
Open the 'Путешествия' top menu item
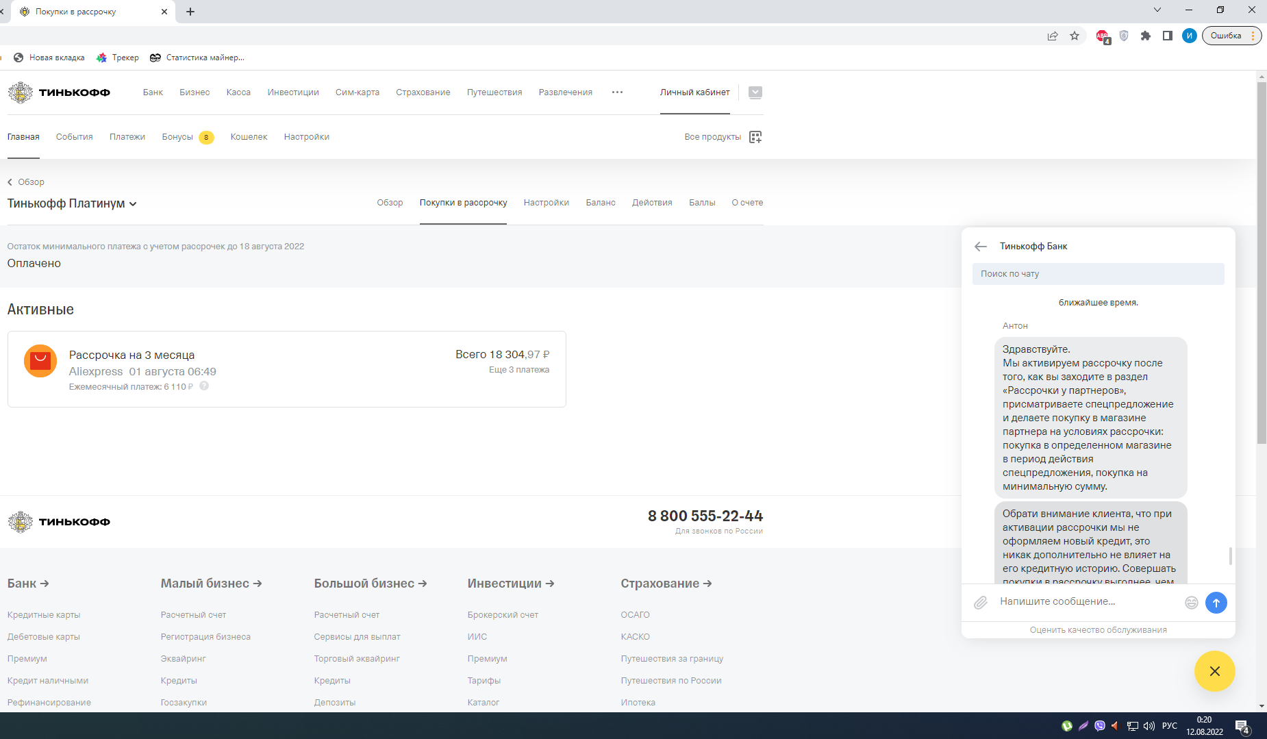coord(494,92)
